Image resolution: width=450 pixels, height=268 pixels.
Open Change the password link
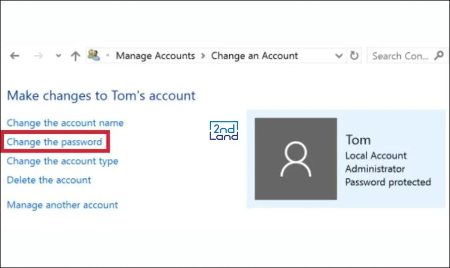pyautogui.click(x=54, y=142)
